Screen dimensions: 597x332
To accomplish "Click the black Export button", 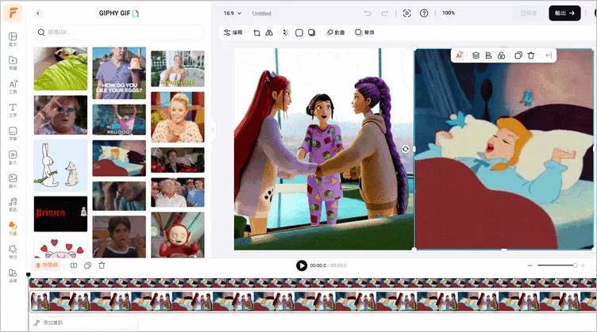I will tap(564, 13).
